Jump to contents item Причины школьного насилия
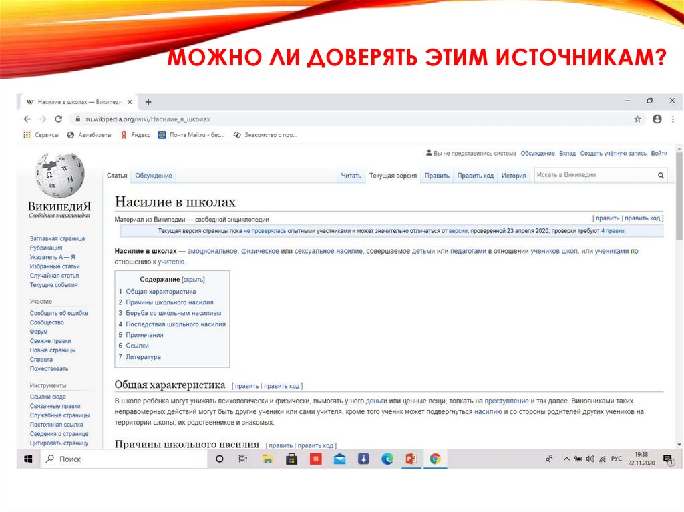 [169, 302]
